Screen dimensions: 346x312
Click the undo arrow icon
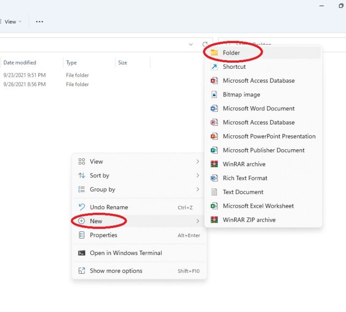pyautogui.click(x=81, y=207)
